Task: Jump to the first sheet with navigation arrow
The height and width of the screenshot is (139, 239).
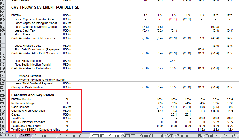Action: 1,135
